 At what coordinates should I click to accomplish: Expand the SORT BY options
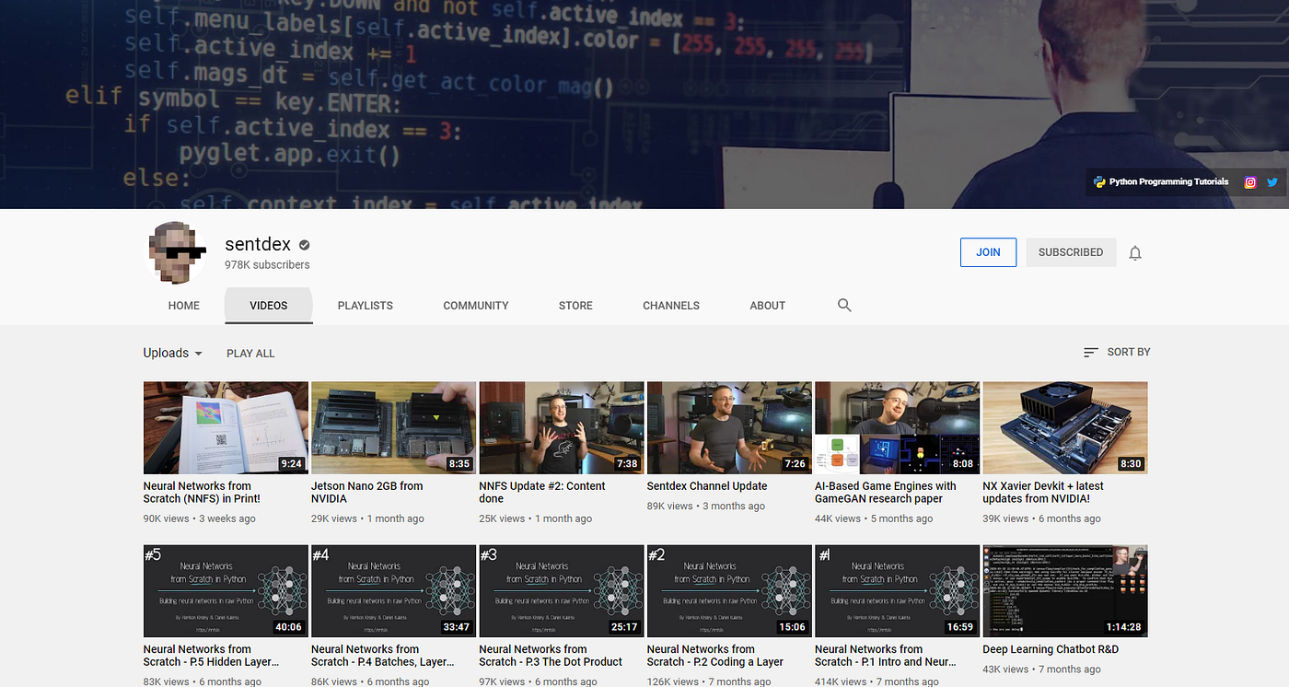pyautogui.click(x=1127, y=352)
